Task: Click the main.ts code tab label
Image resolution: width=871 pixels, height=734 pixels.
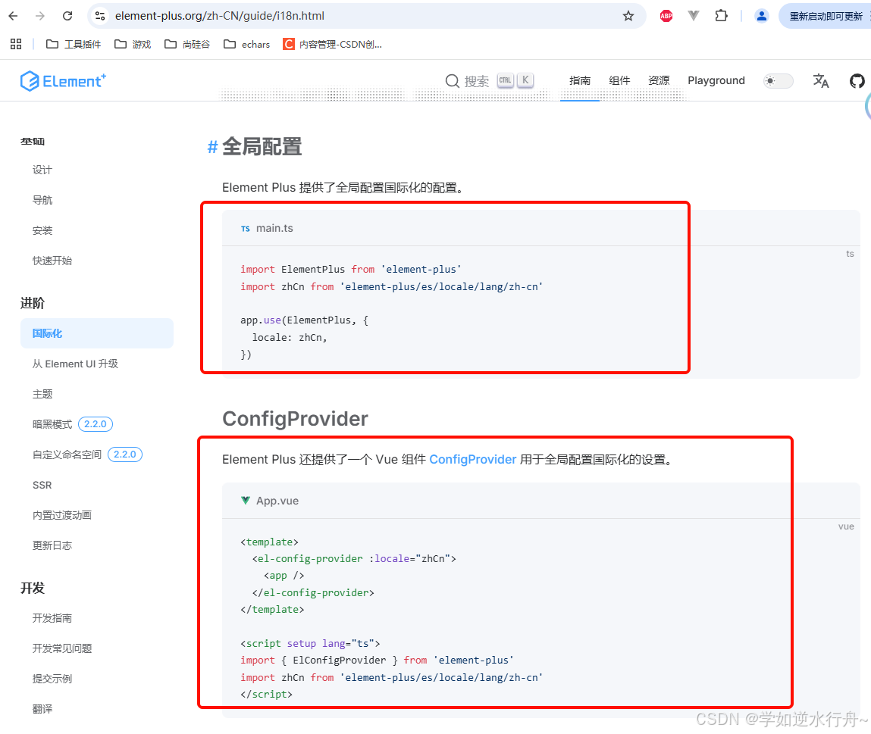Action: (x=274, y=228)
